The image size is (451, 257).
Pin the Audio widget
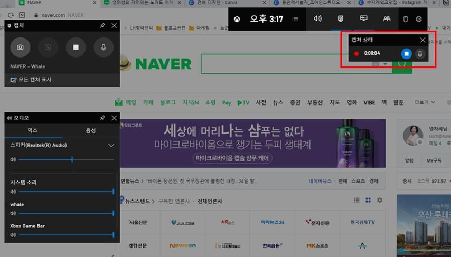(x=102, y=118)
